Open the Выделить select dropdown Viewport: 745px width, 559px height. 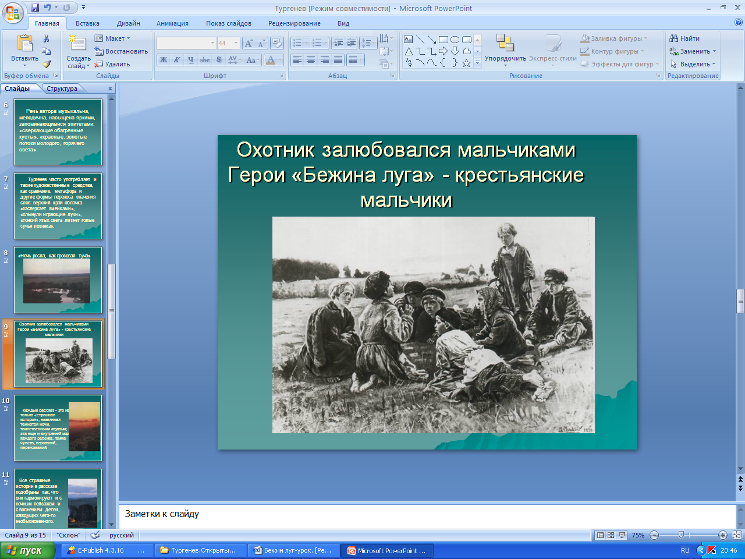[693, 64]
